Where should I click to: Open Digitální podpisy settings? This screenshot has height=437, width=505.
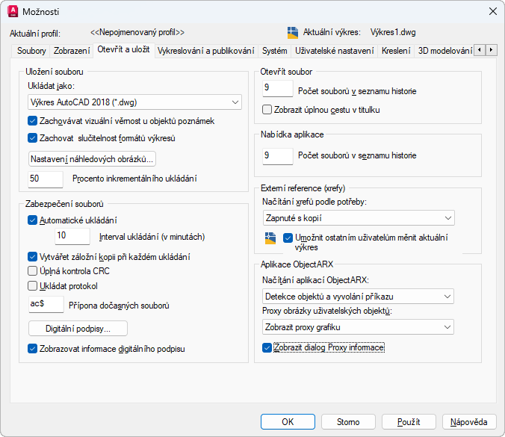tap(78, 328)
